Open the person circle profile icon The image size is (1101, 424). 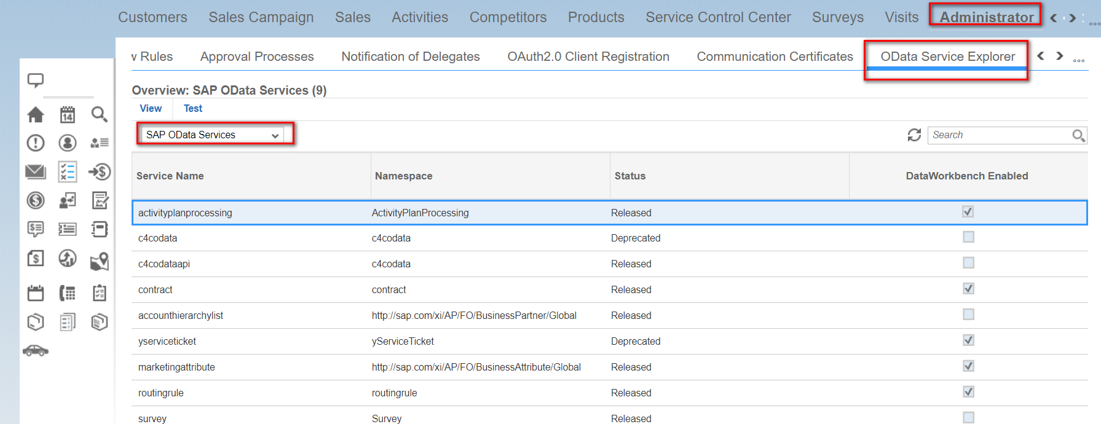68,143
